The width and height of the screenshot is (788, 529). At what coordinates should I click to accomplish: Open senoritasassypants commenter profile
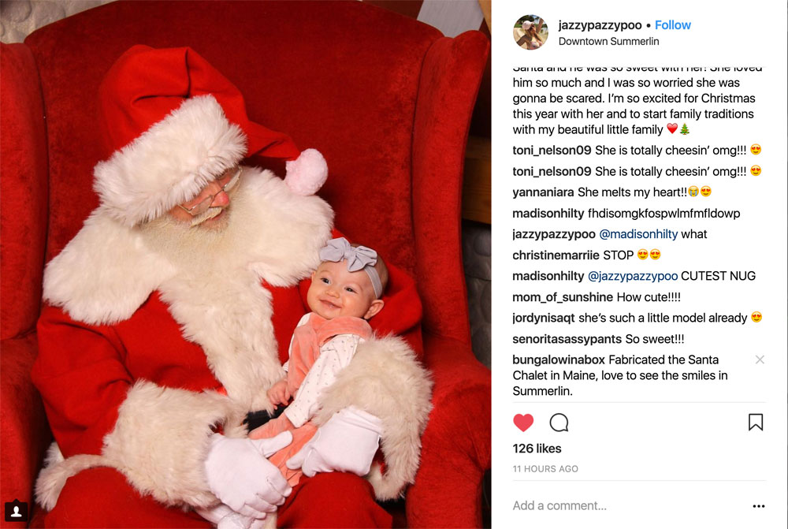pyautogui.click(x=567, y=339)
